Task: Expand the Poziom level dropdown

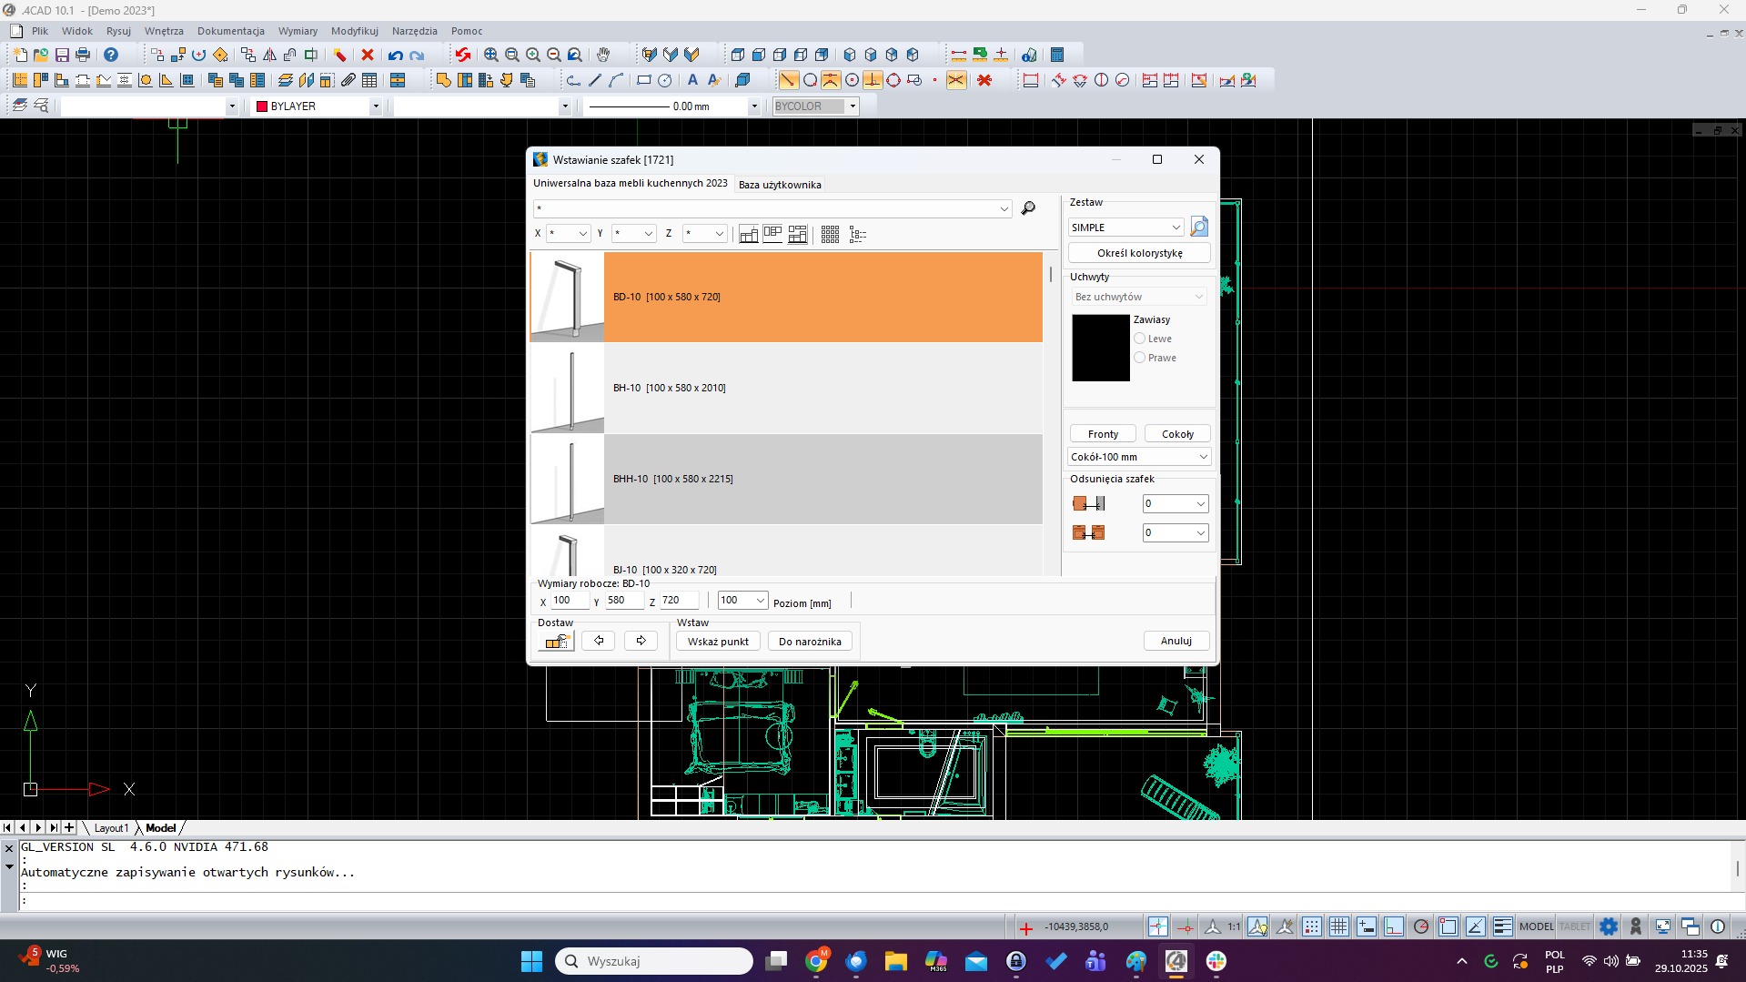Action: (760, 601)
